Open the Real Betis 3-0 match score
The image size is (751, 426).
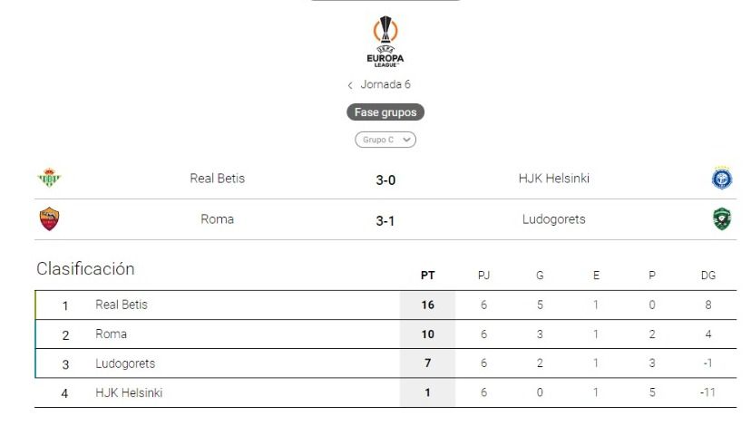tap(385, 179)
